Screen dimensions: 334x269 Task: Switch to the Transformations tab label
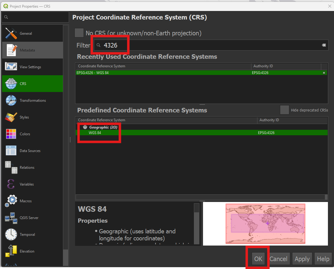click(33, 101)
